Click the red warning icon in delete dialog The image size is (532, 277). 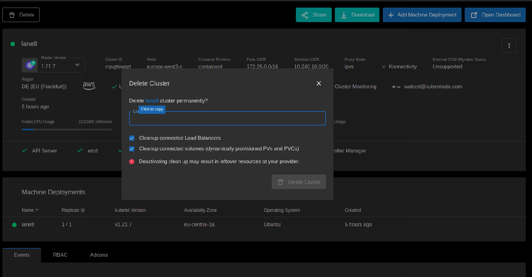click(x=132, y=161)
